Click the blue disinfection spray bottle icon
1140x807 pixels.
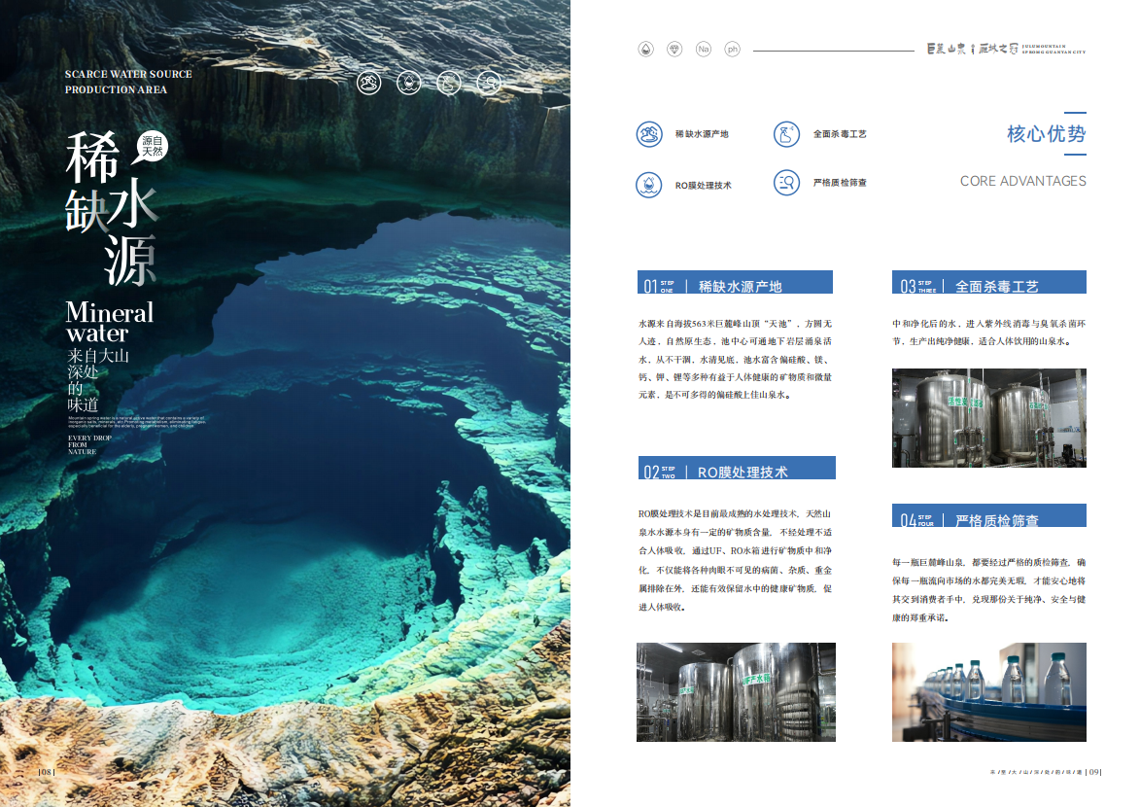(x=786, y=134)
